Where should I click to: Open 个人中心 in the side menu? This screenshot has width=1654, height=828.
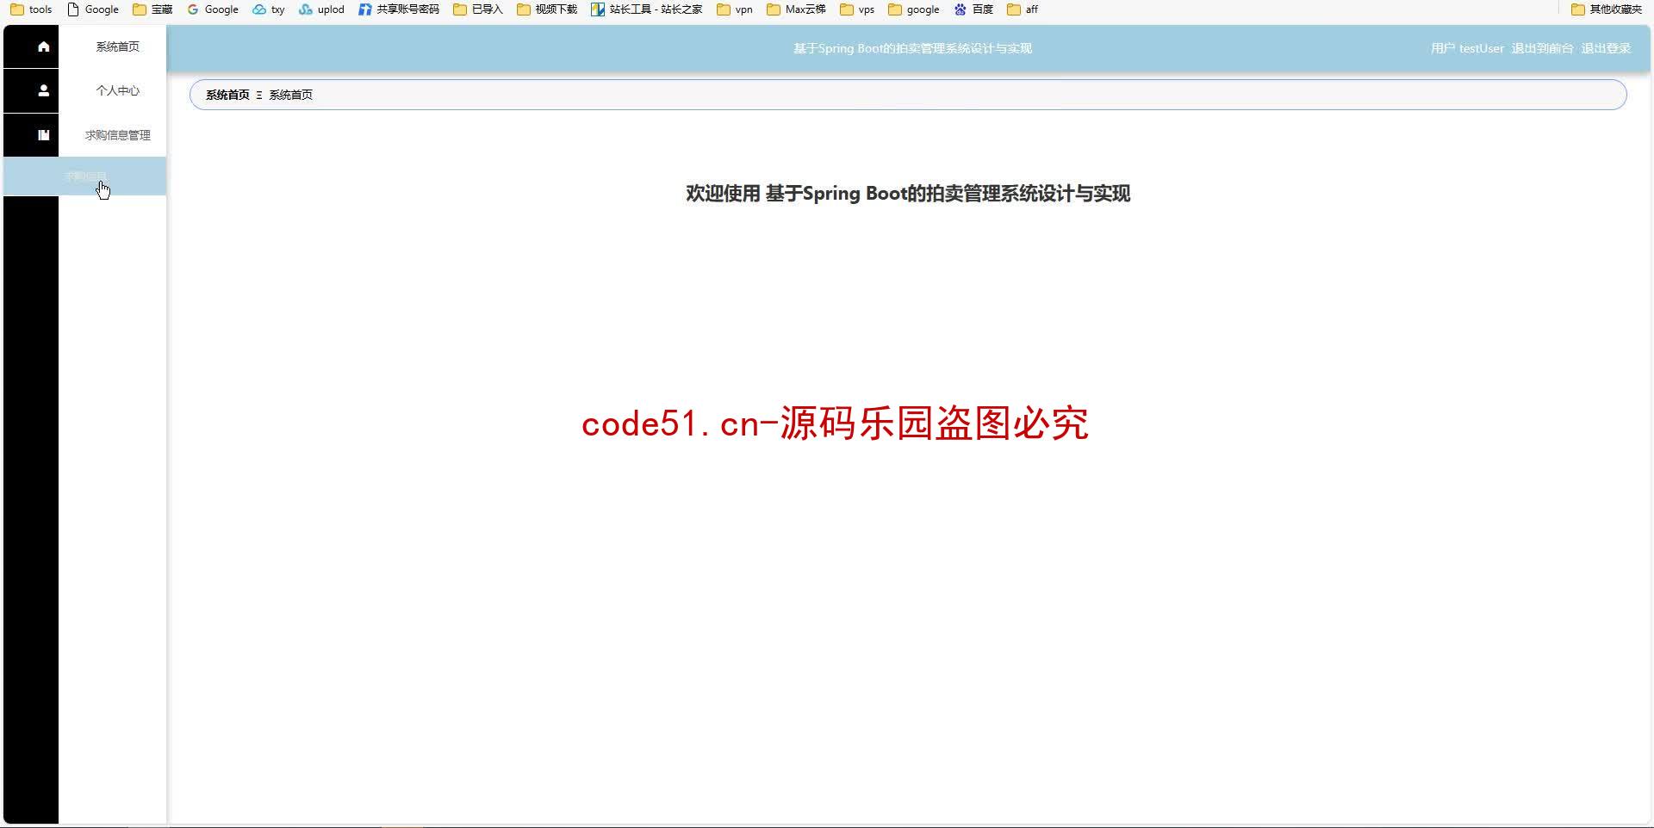pos(118,90)
